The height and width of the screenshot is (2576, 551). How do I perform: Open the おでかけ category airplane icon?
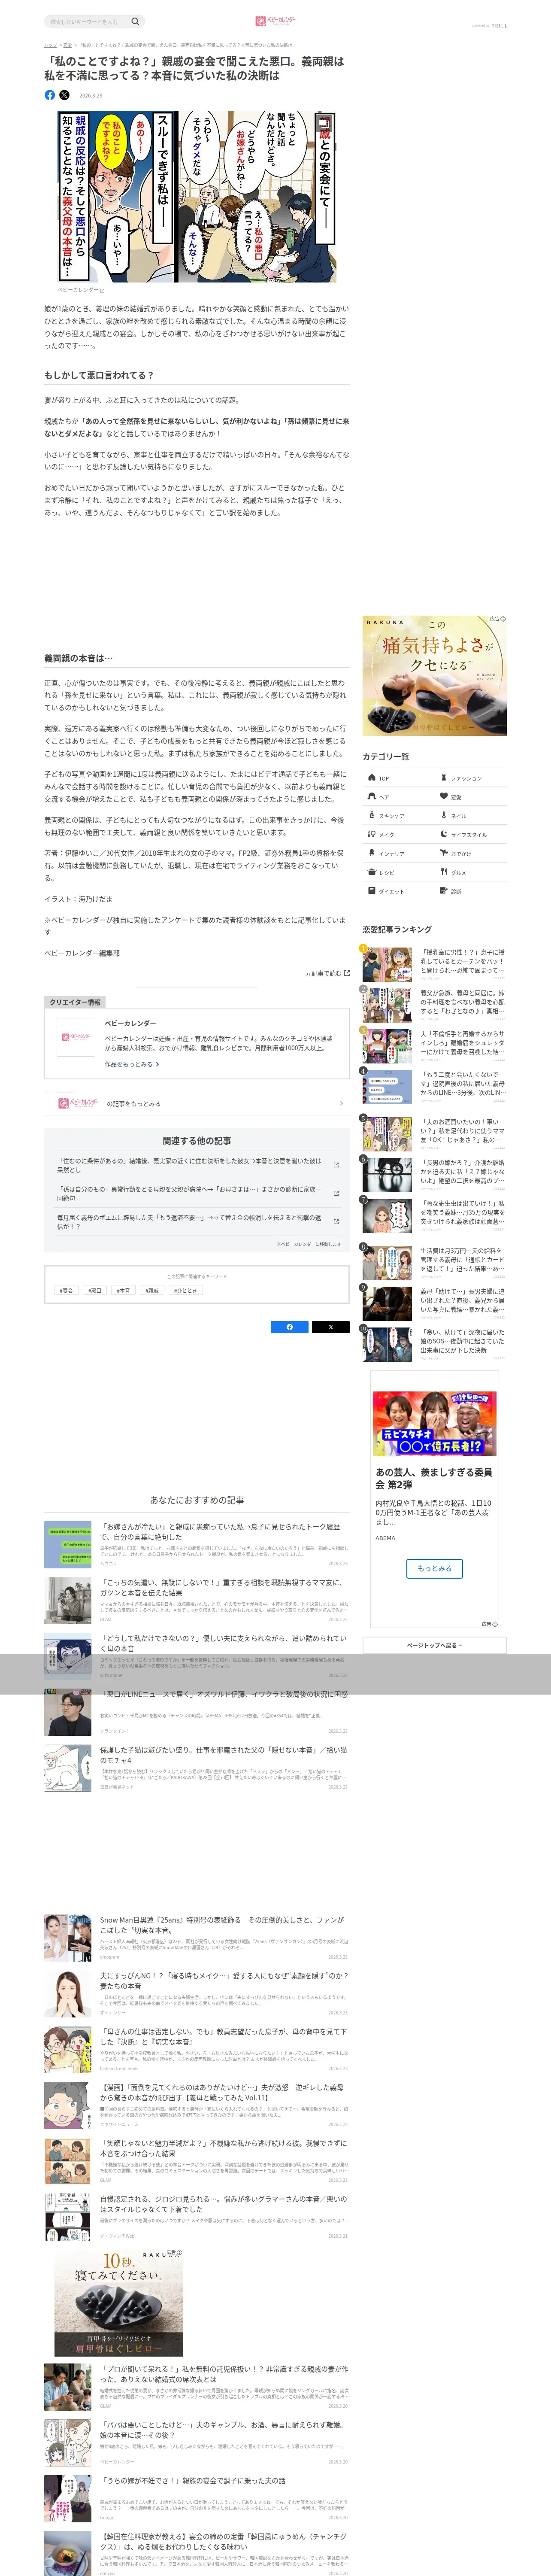pyautogui.click(x=444, y=853)
